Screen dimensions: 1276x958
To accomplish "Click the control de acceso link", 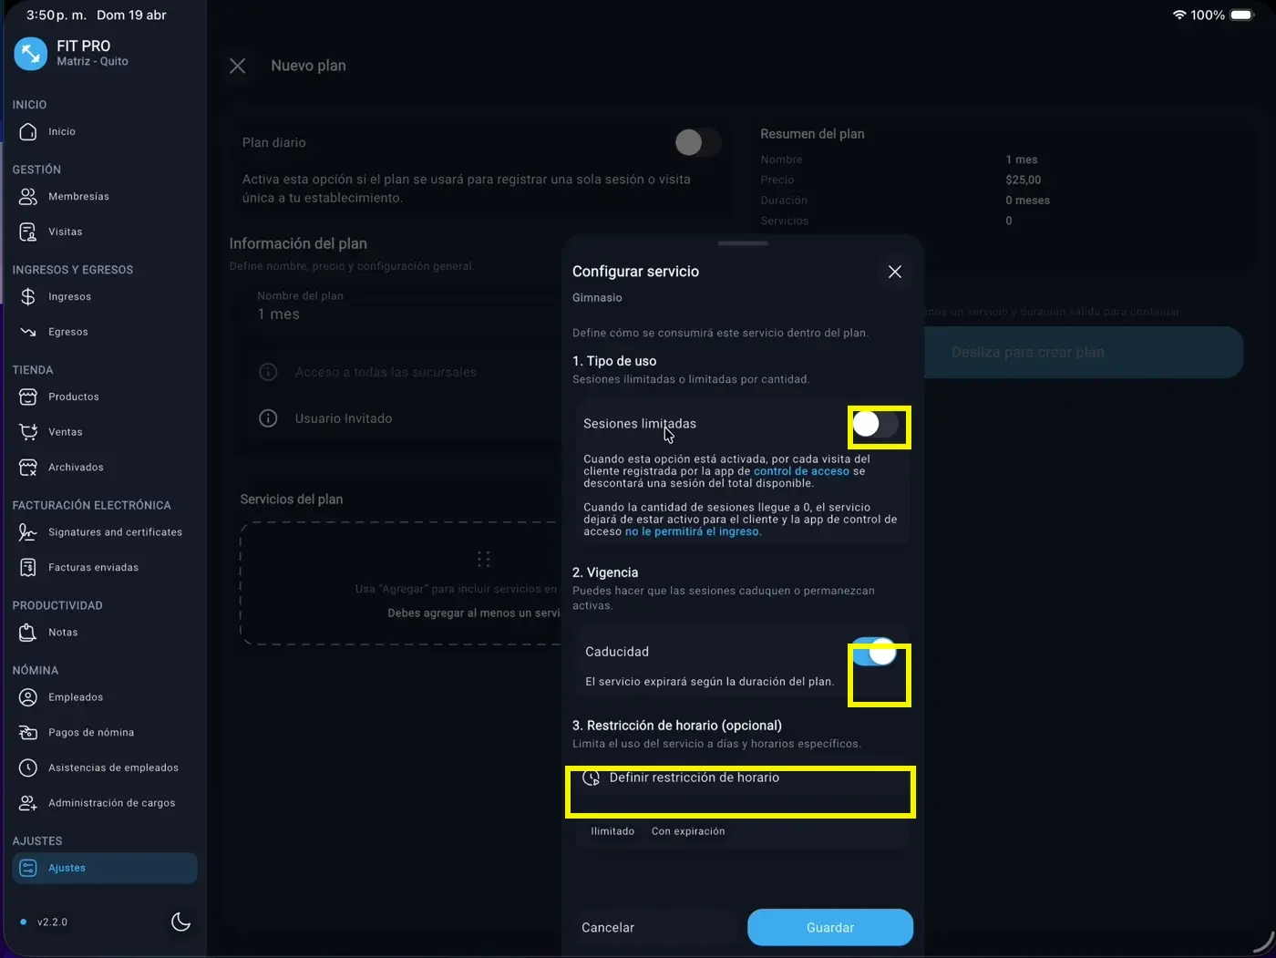I will (x=800, y=471).
